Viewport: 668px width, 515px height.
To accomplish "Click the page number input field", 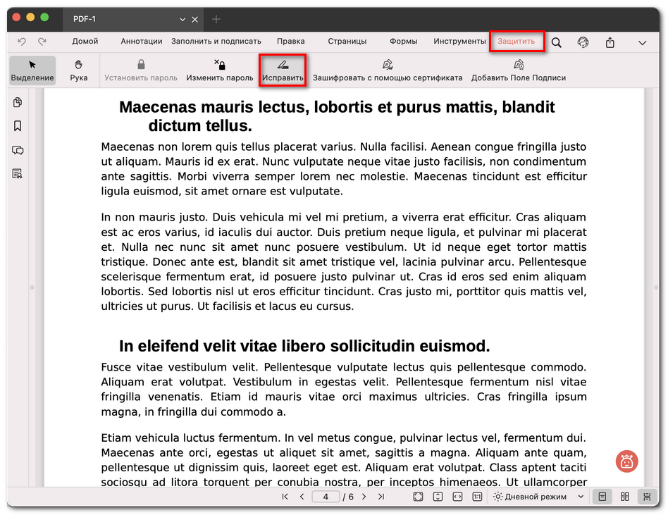I will pos(326,497).
